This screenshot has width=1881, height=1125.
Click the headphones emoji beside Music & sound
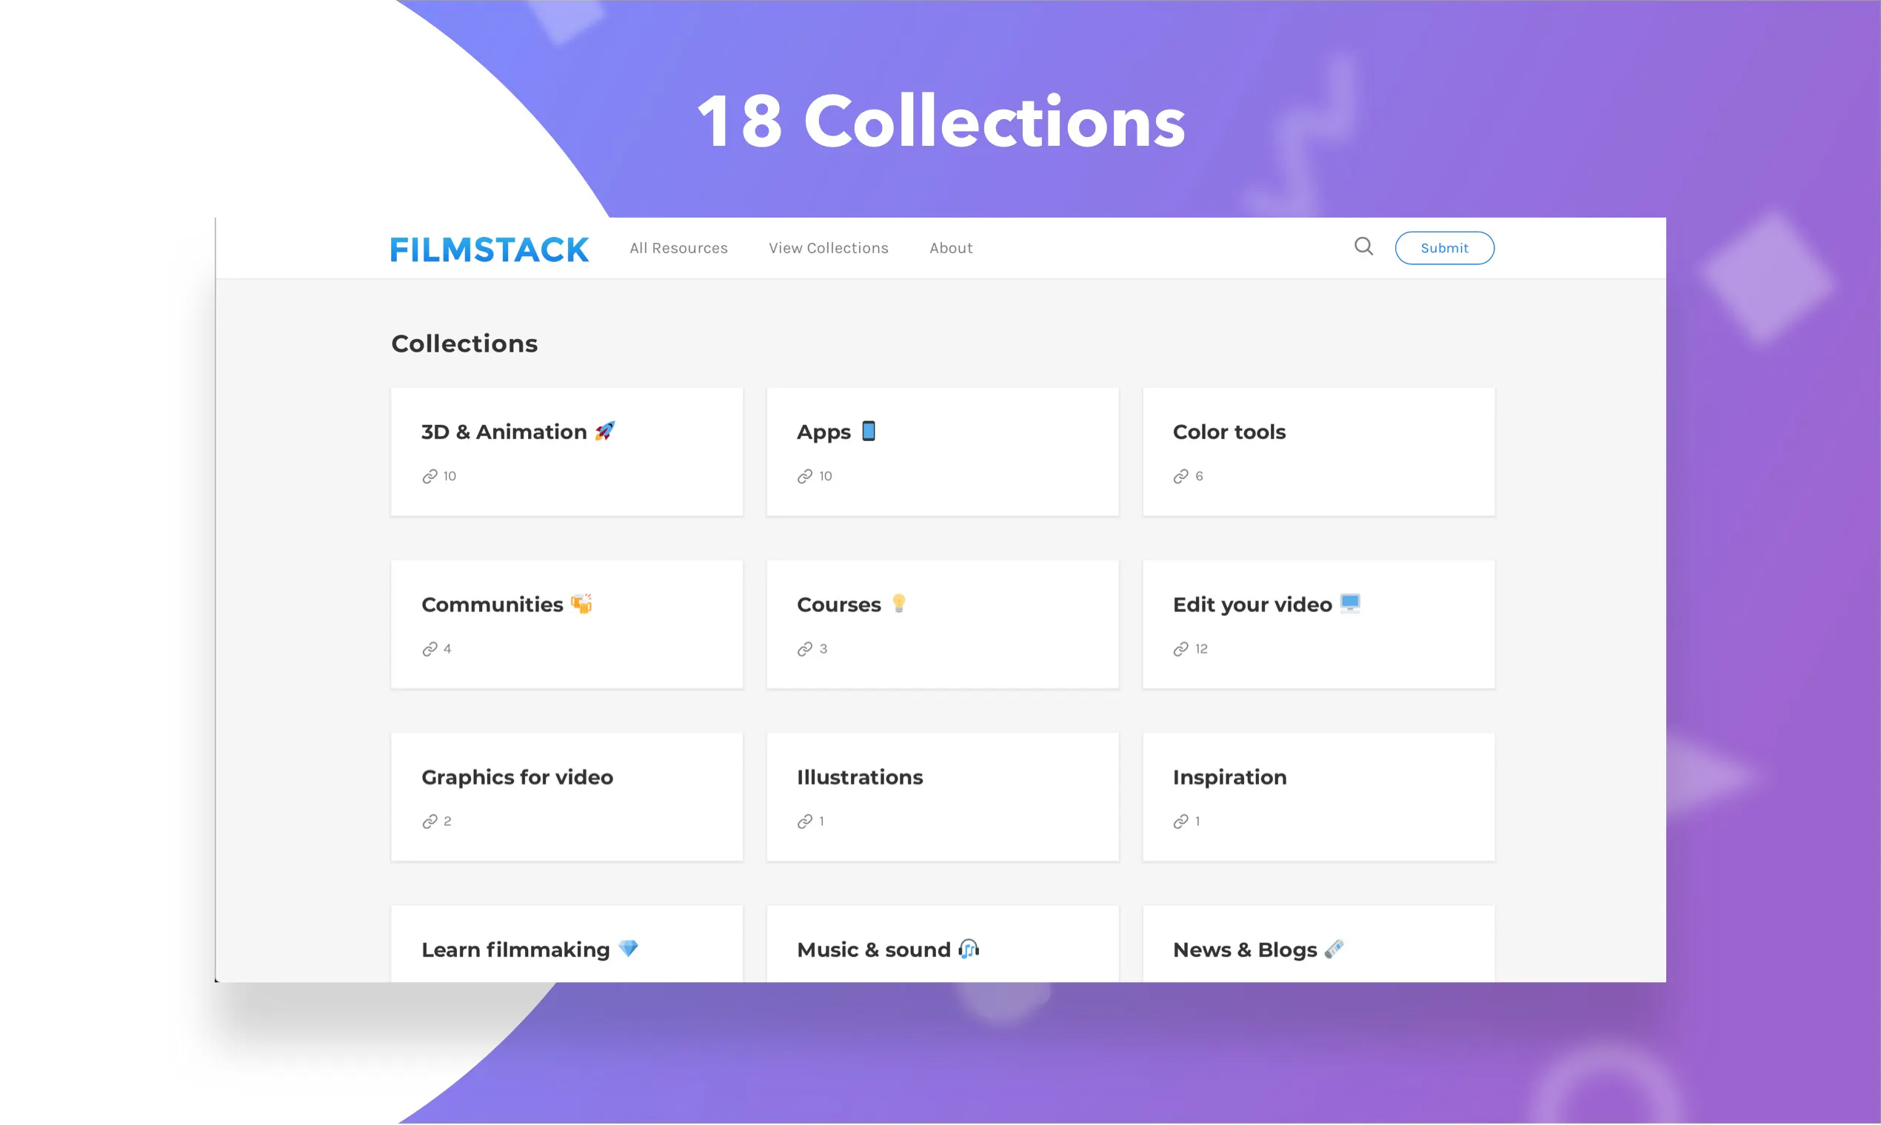[x=969, y=948]
